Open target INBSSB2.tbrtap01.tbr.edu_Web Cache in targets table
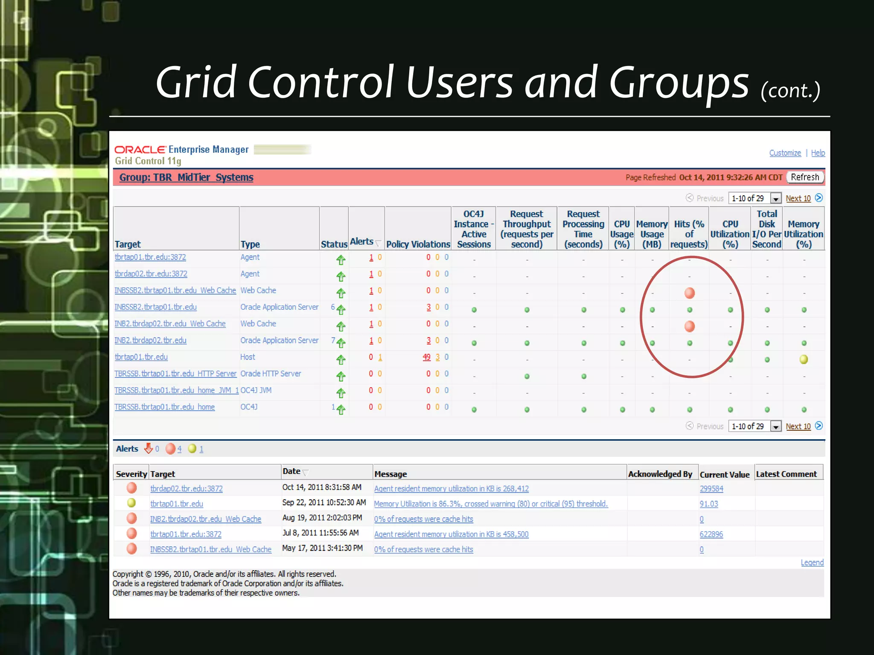Image resolution: width=874 pixels, height=655 pixels. [x=175, y=290]
